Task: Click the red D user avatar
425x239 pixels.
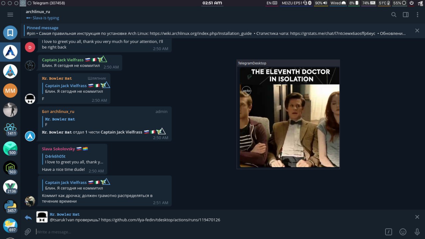Action: click(x=30, y=47)
